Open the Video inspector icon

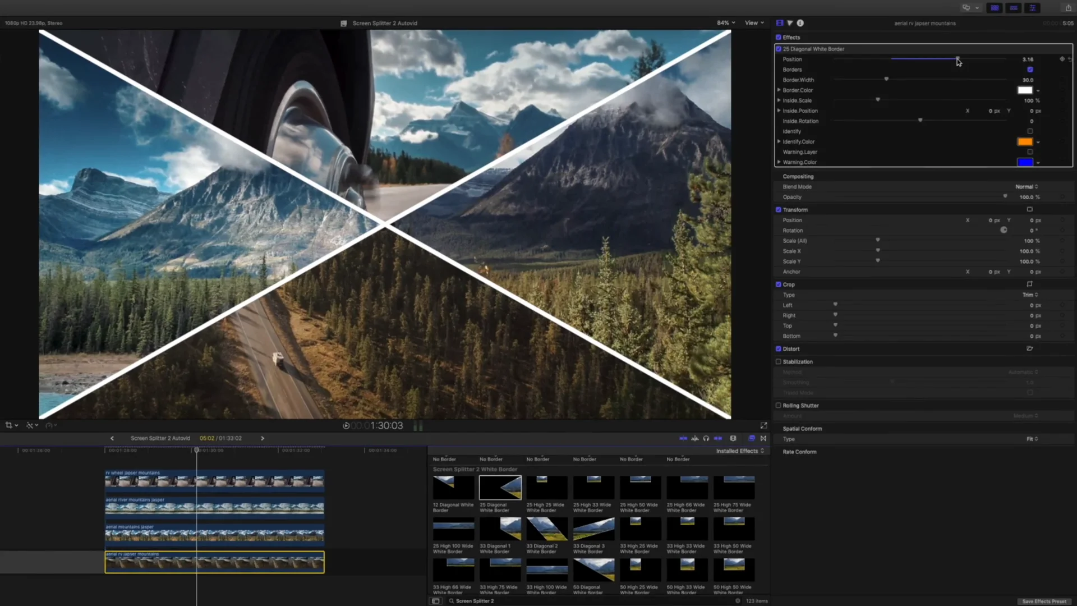point(779,23)
